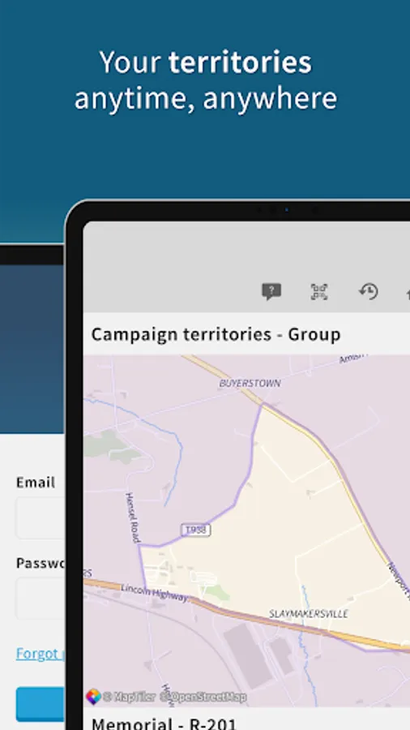Open the history clock icon
Image resolution: width=410 pixels, height=730 pixels.
coord(368,291)
